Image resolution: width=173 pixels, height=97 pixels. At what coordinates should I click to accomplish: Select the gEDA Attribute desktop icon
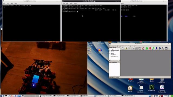pyautogui.click(x=141, y=89)
